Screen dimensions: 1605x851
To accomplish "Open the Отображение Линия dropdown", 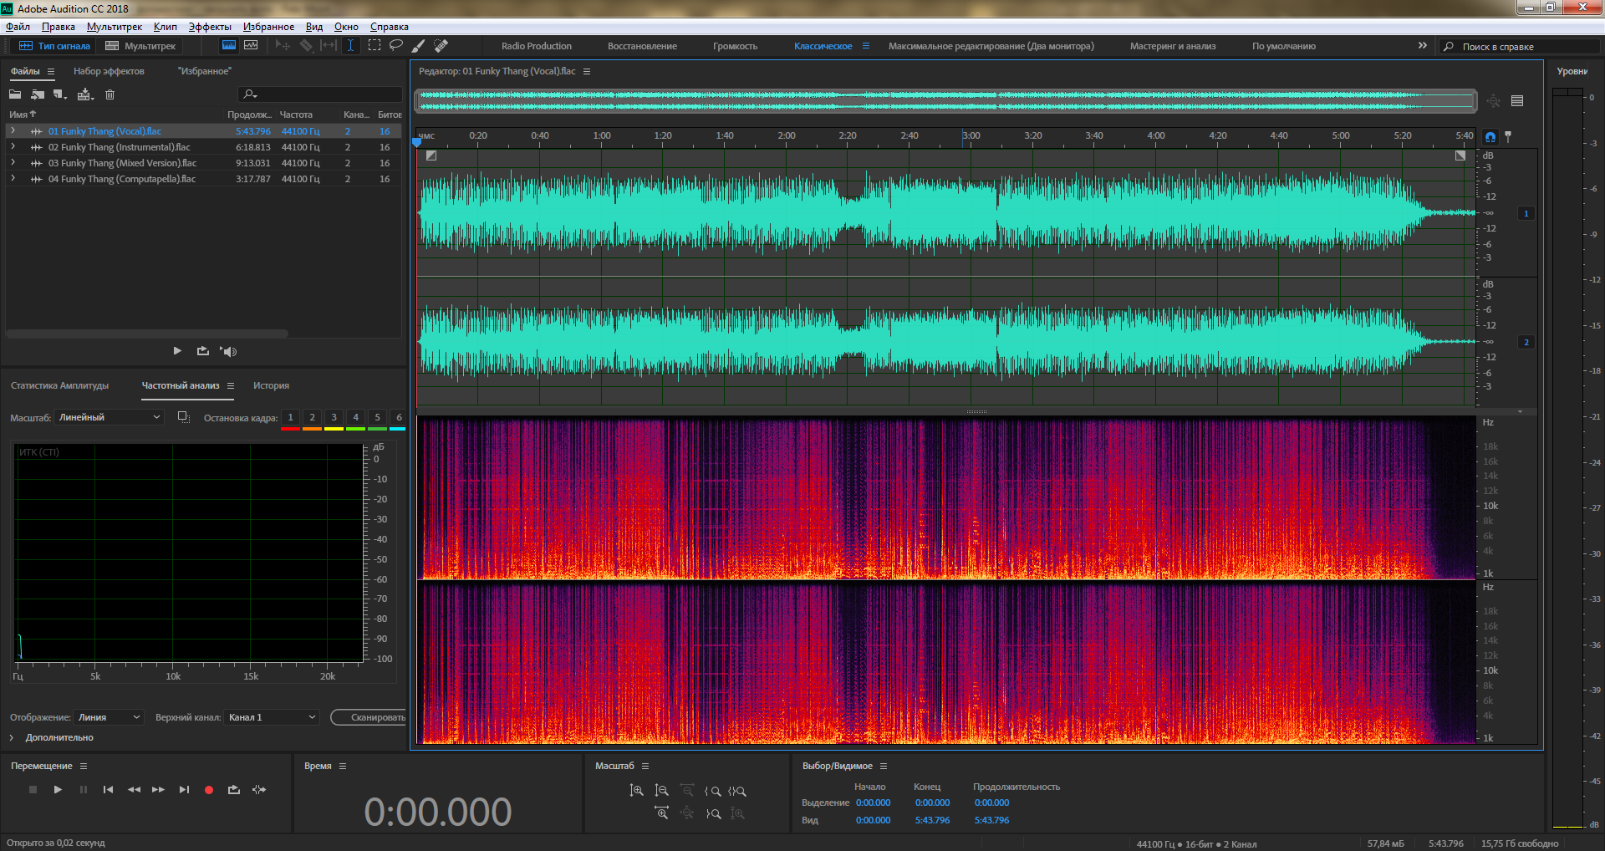I will 110,717.
